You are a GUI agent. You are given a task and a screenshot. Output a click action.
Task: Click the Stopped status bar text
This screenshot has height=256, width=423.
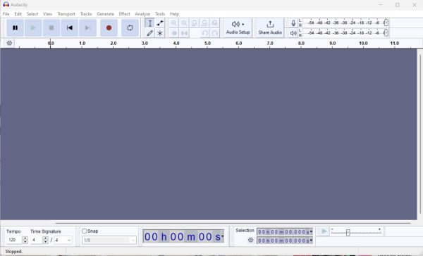(14, 251)
